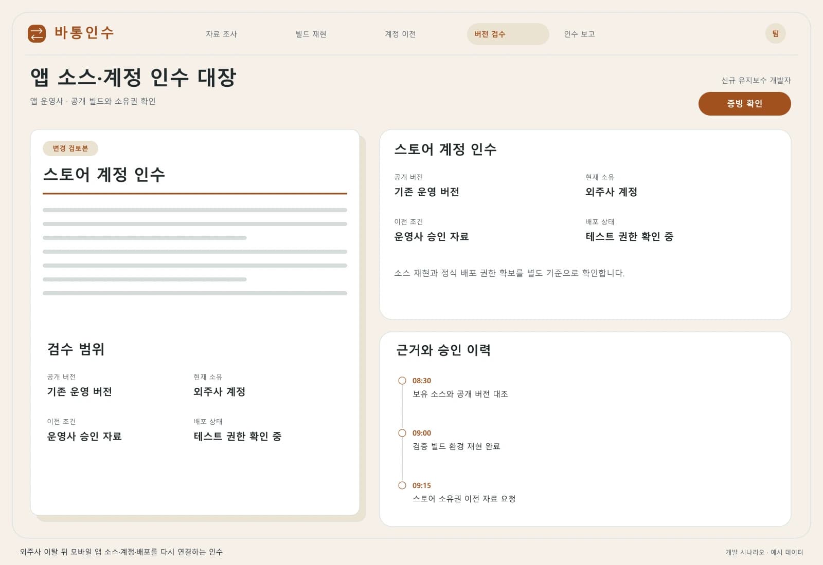Click the entry 보유 소스와 공개 버전 대조
Image resolution: width=823 pixels, height=565 pixels.
pyautogui.click(x=460, y=394)
